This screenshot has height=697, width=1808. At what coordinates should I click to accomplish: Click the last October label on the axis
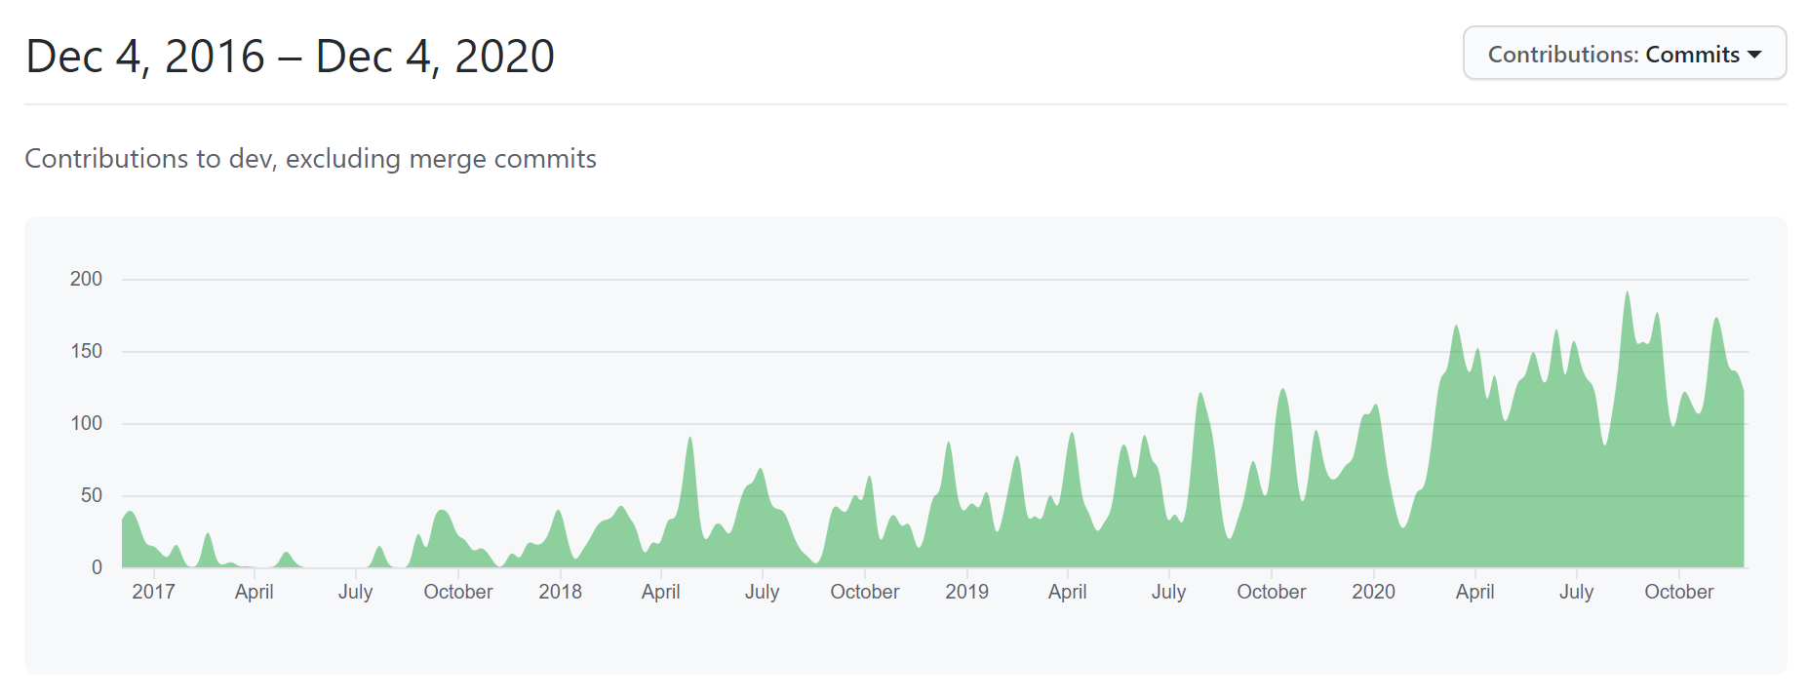(1678, 592)
